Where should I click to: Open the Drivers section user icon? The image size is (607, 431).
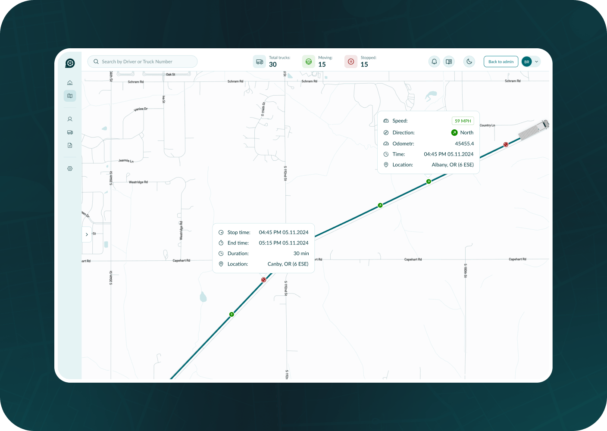(70, 119)
